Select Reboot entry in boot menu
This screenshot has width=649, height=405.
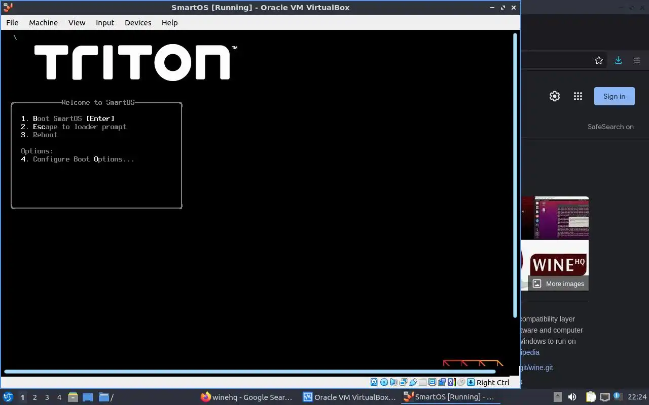pyautogui.click(x=39, y=135)
